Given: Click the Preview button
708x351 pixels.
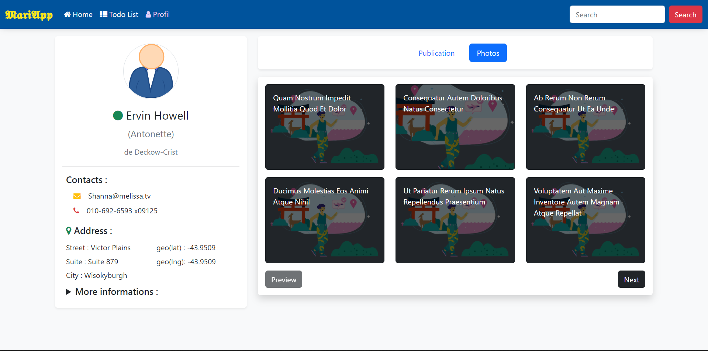Looking at the screenshot, I should (x=283, y=279).
